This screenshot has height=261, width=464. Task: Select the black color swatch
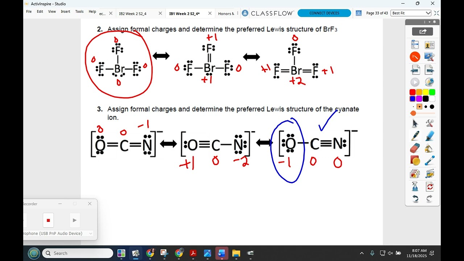426,99
